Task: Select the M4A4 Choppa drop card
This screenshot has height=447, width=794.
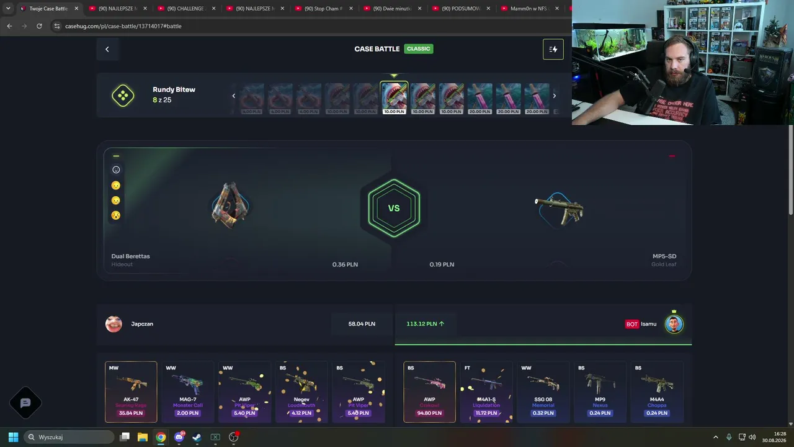Action: [x=657, y=392]
